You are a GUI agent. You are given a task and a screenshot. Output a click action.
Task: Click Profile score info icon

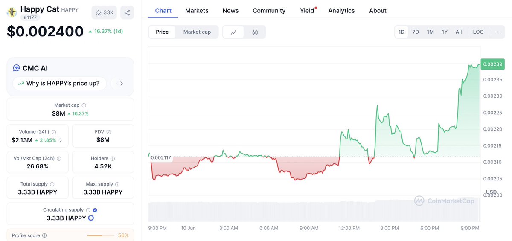pyautogui.click(x=44, y=235)
